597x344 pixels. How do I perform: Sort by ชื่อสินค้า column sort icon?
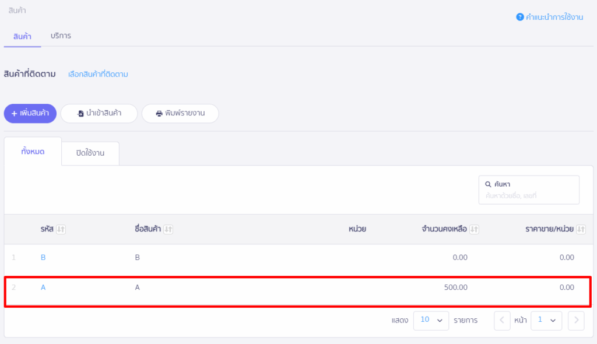click(168, 230)
